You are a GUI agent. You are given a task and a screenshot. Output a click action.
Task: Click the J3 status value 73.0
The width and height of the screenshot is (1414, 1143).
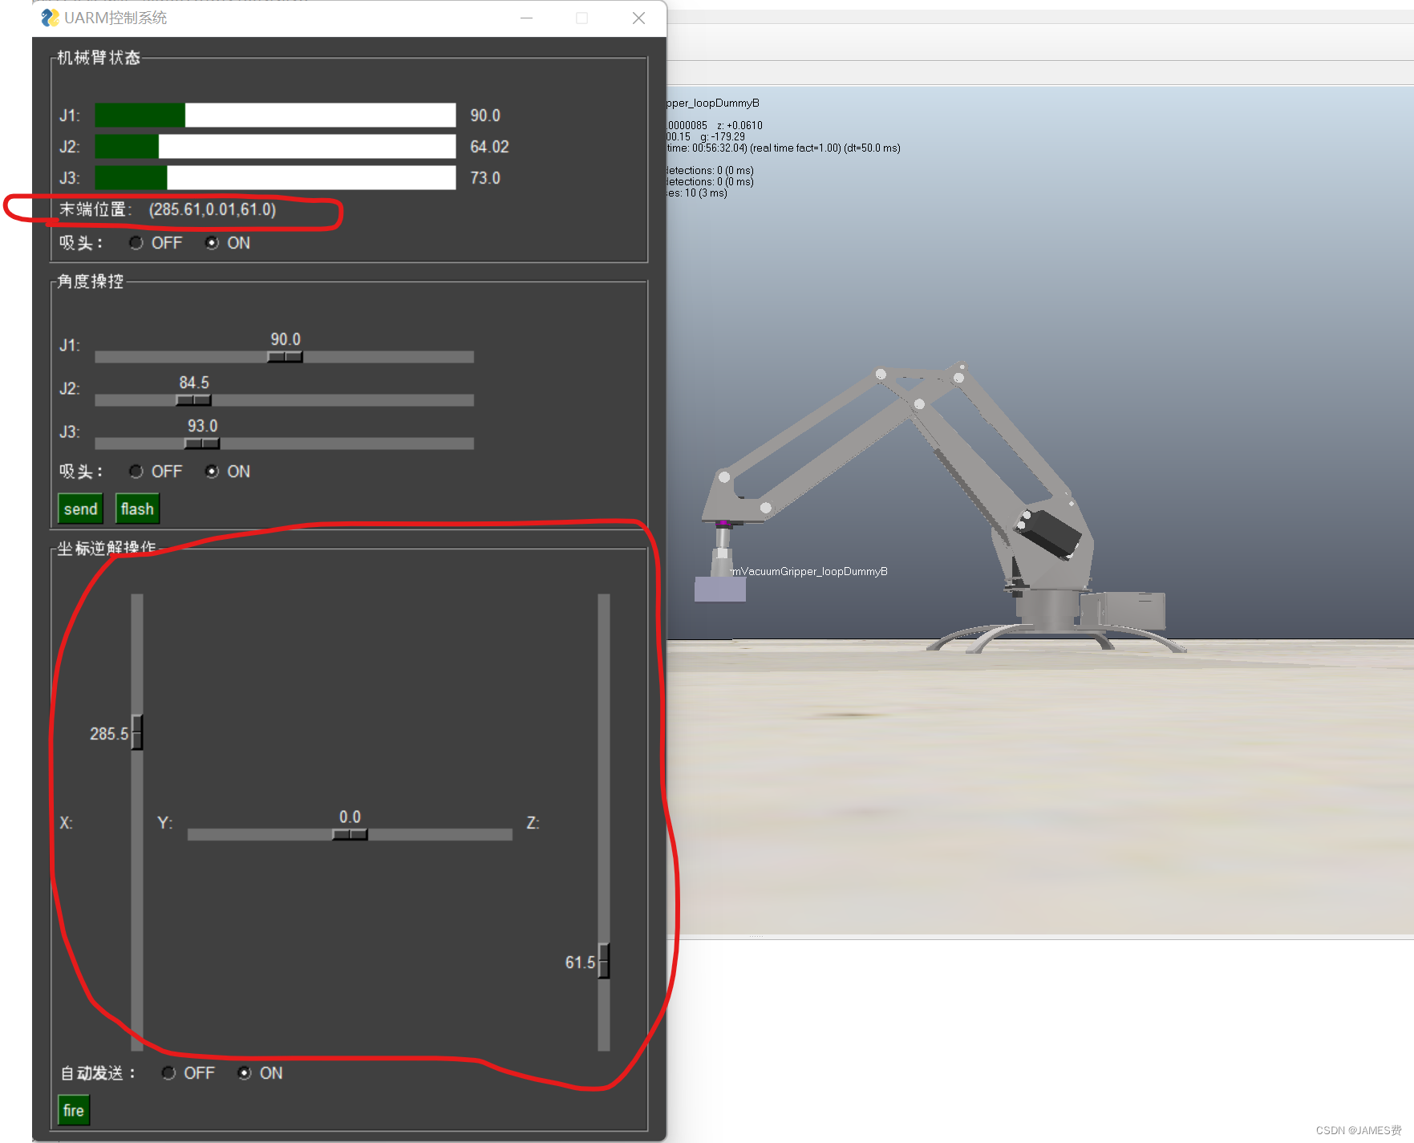click(485, 178)
